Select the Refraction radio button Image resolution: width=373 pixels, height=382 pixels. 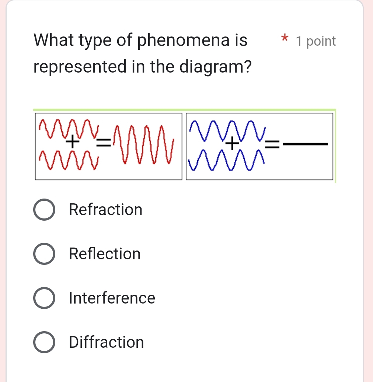click(x=44, y=210)
